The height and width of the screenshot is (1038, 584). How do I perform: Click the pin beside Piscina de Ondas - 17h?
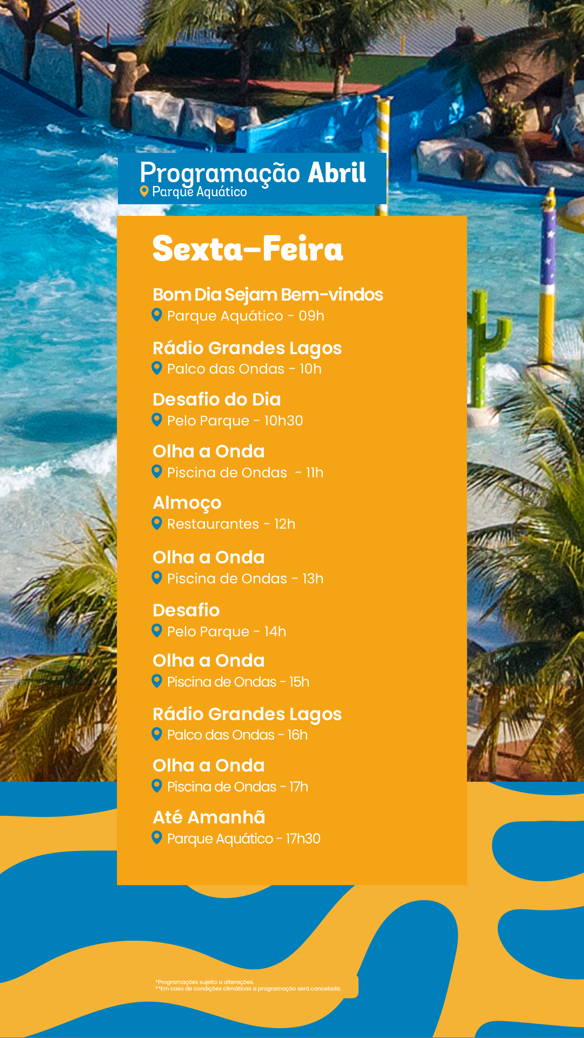tap(157, 786)
